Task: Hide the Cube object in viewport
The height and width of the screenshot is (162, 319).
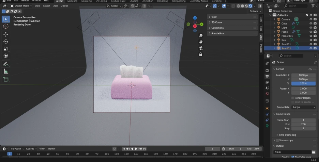Action: click(x=310, y=24)
